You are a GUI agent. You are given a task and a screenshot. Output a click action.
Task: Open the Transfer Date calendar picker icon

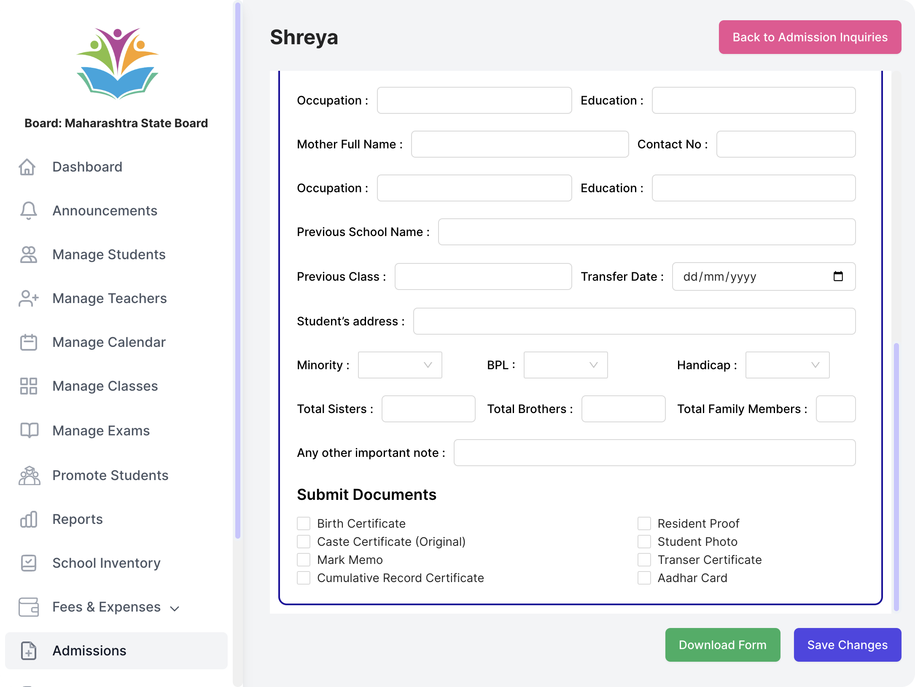pyautogui.click(x=838, y=276)
